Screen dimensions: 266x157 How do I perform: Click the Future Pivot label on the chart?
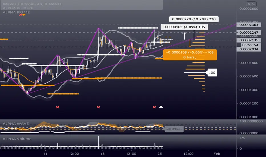[x=167, y=39]
